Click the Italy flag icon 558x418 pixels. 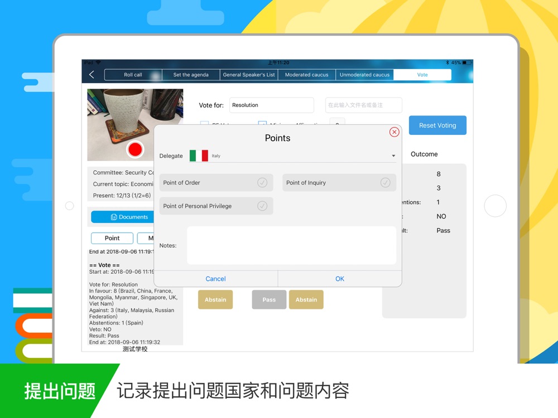pos(199,155)
